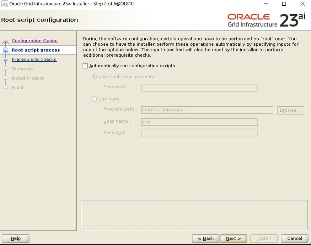Select Use "root" user credential radio button
The height and width of the screenshot is (245, 311).
point(94,77)
